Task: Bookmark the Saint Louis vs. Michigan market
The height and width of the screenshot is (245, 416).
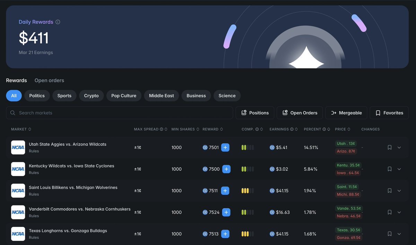Action: (x=390, y=191)
